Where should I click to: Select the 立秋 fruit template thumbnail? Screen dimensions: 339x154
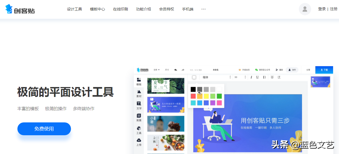[x=166, y=142]
